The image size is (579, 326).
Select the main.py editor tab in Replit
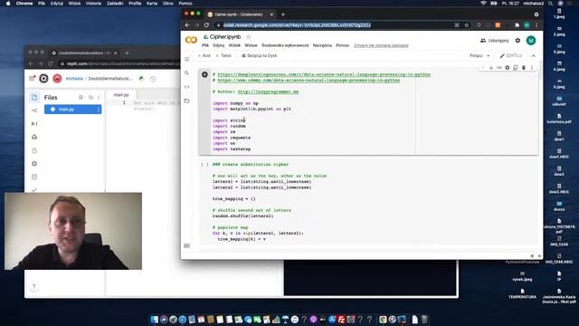click(x=121, y=95)
